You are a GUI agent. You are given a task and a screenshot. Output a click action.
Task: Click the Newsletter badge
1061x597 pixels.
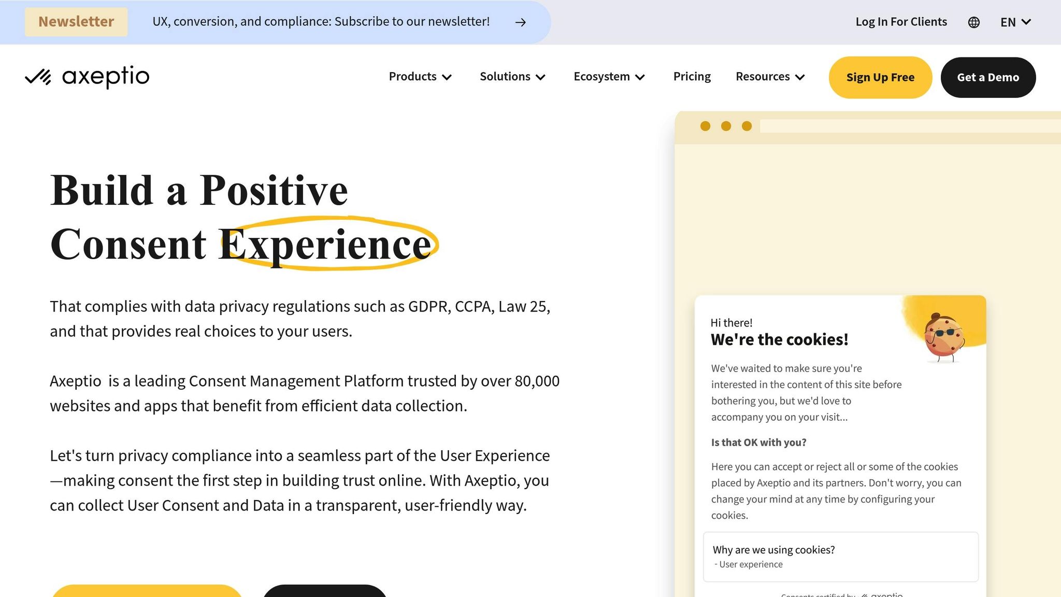(76, 22)
